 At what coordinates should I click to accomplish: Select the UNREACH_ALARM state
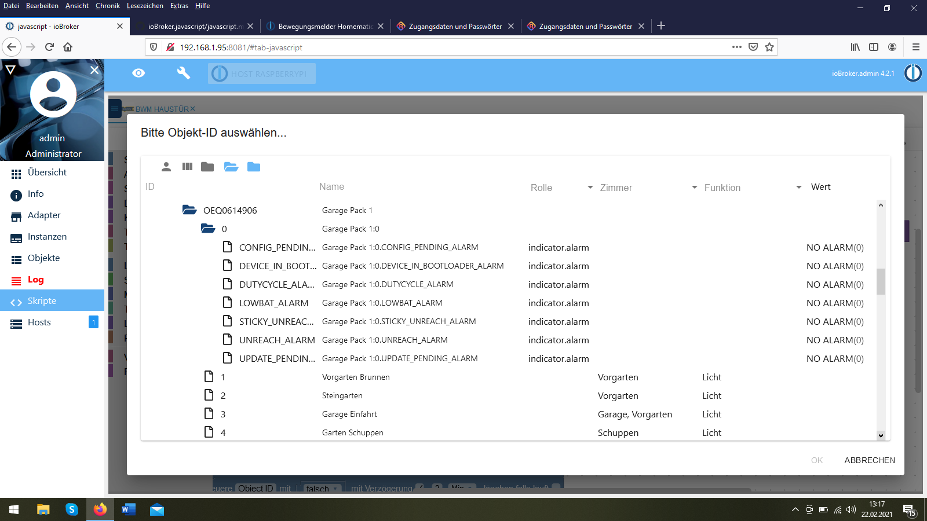(510, 340)
